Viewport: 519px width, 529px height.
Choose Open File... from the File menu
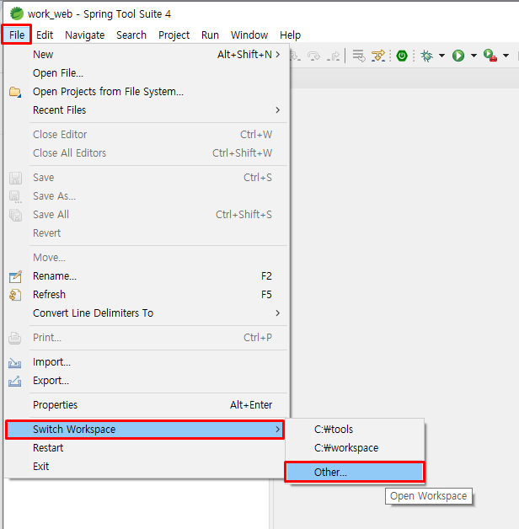pos(147,73)
